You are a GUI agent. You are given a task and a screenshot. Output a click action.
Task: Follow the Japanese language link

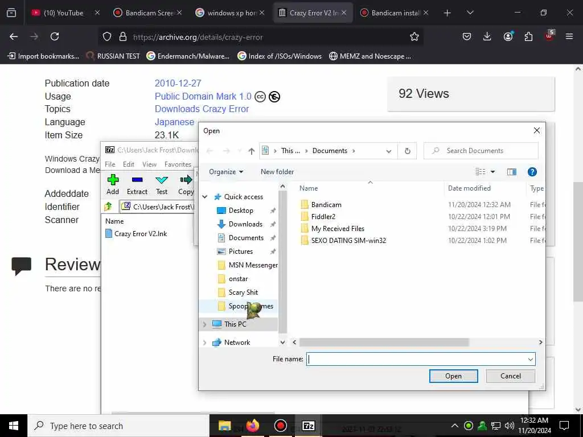[x=174, y=122]
